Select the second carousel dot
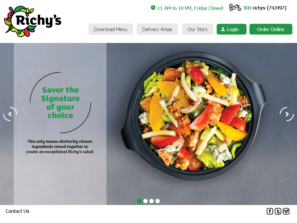This screenshot has width=297, height=223. [146, 201]
